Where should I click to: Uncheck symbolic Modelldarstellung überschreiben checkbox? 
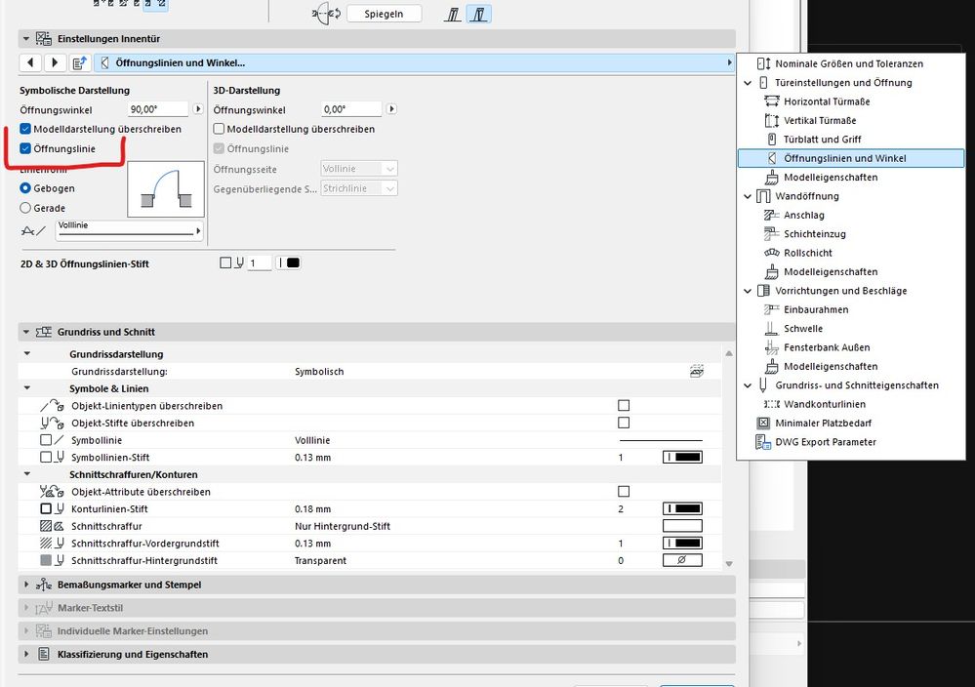coord(25,129)
